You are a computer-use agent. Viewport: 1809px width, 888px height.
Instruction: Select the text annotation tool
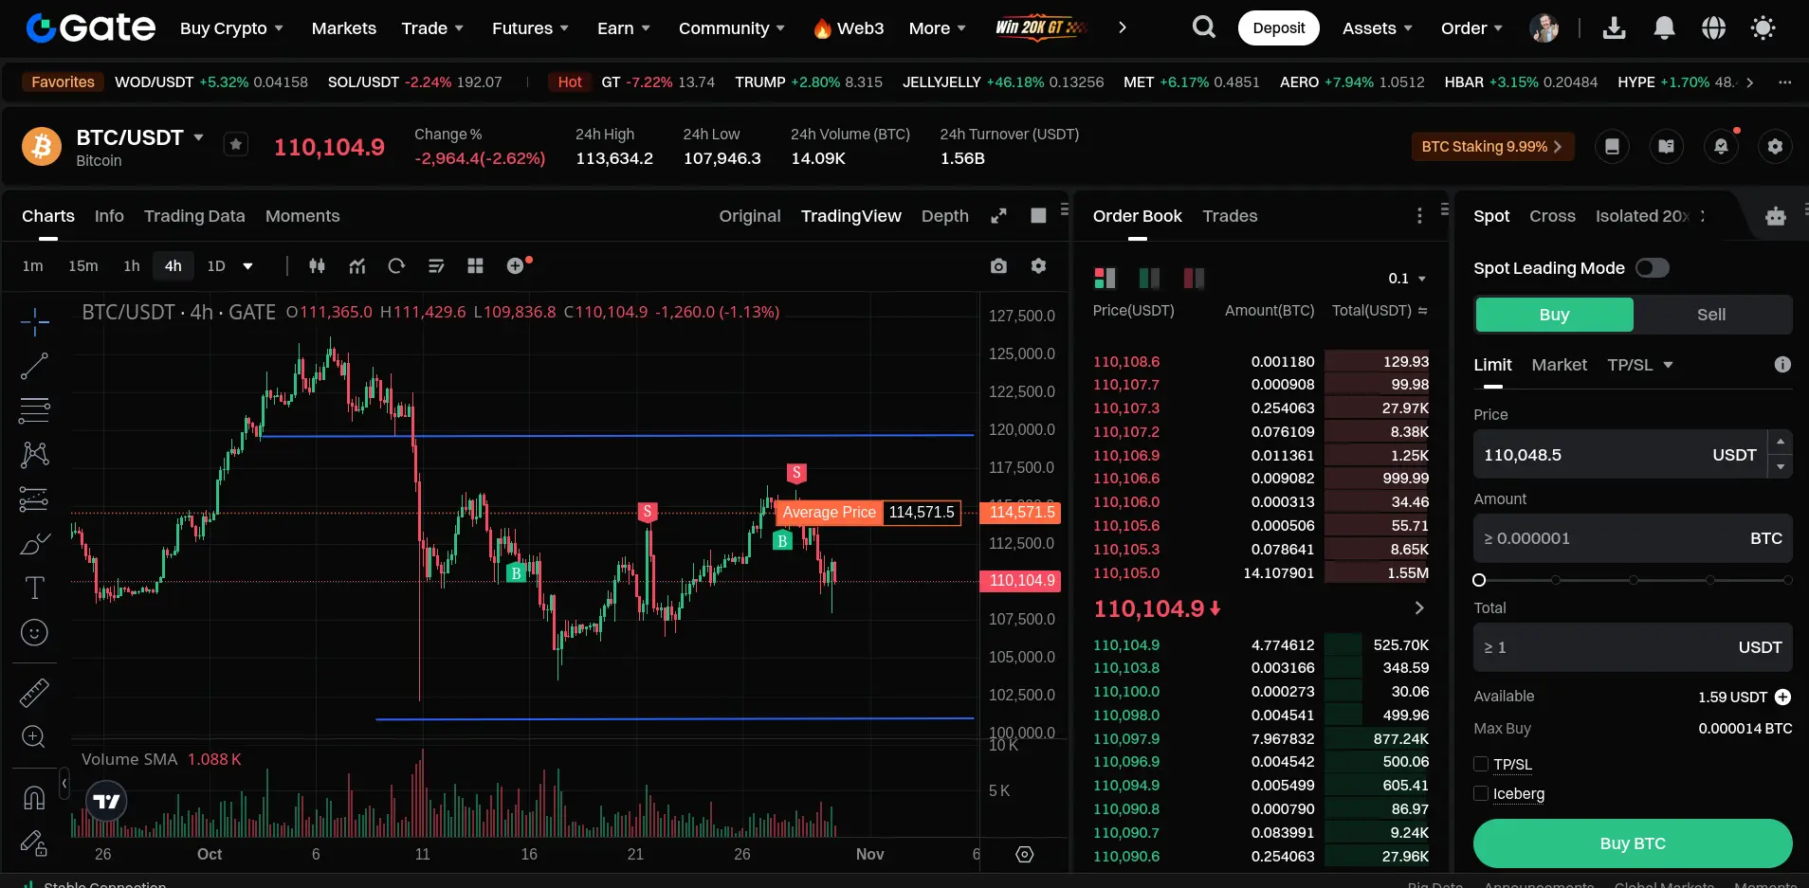[35, 589]
